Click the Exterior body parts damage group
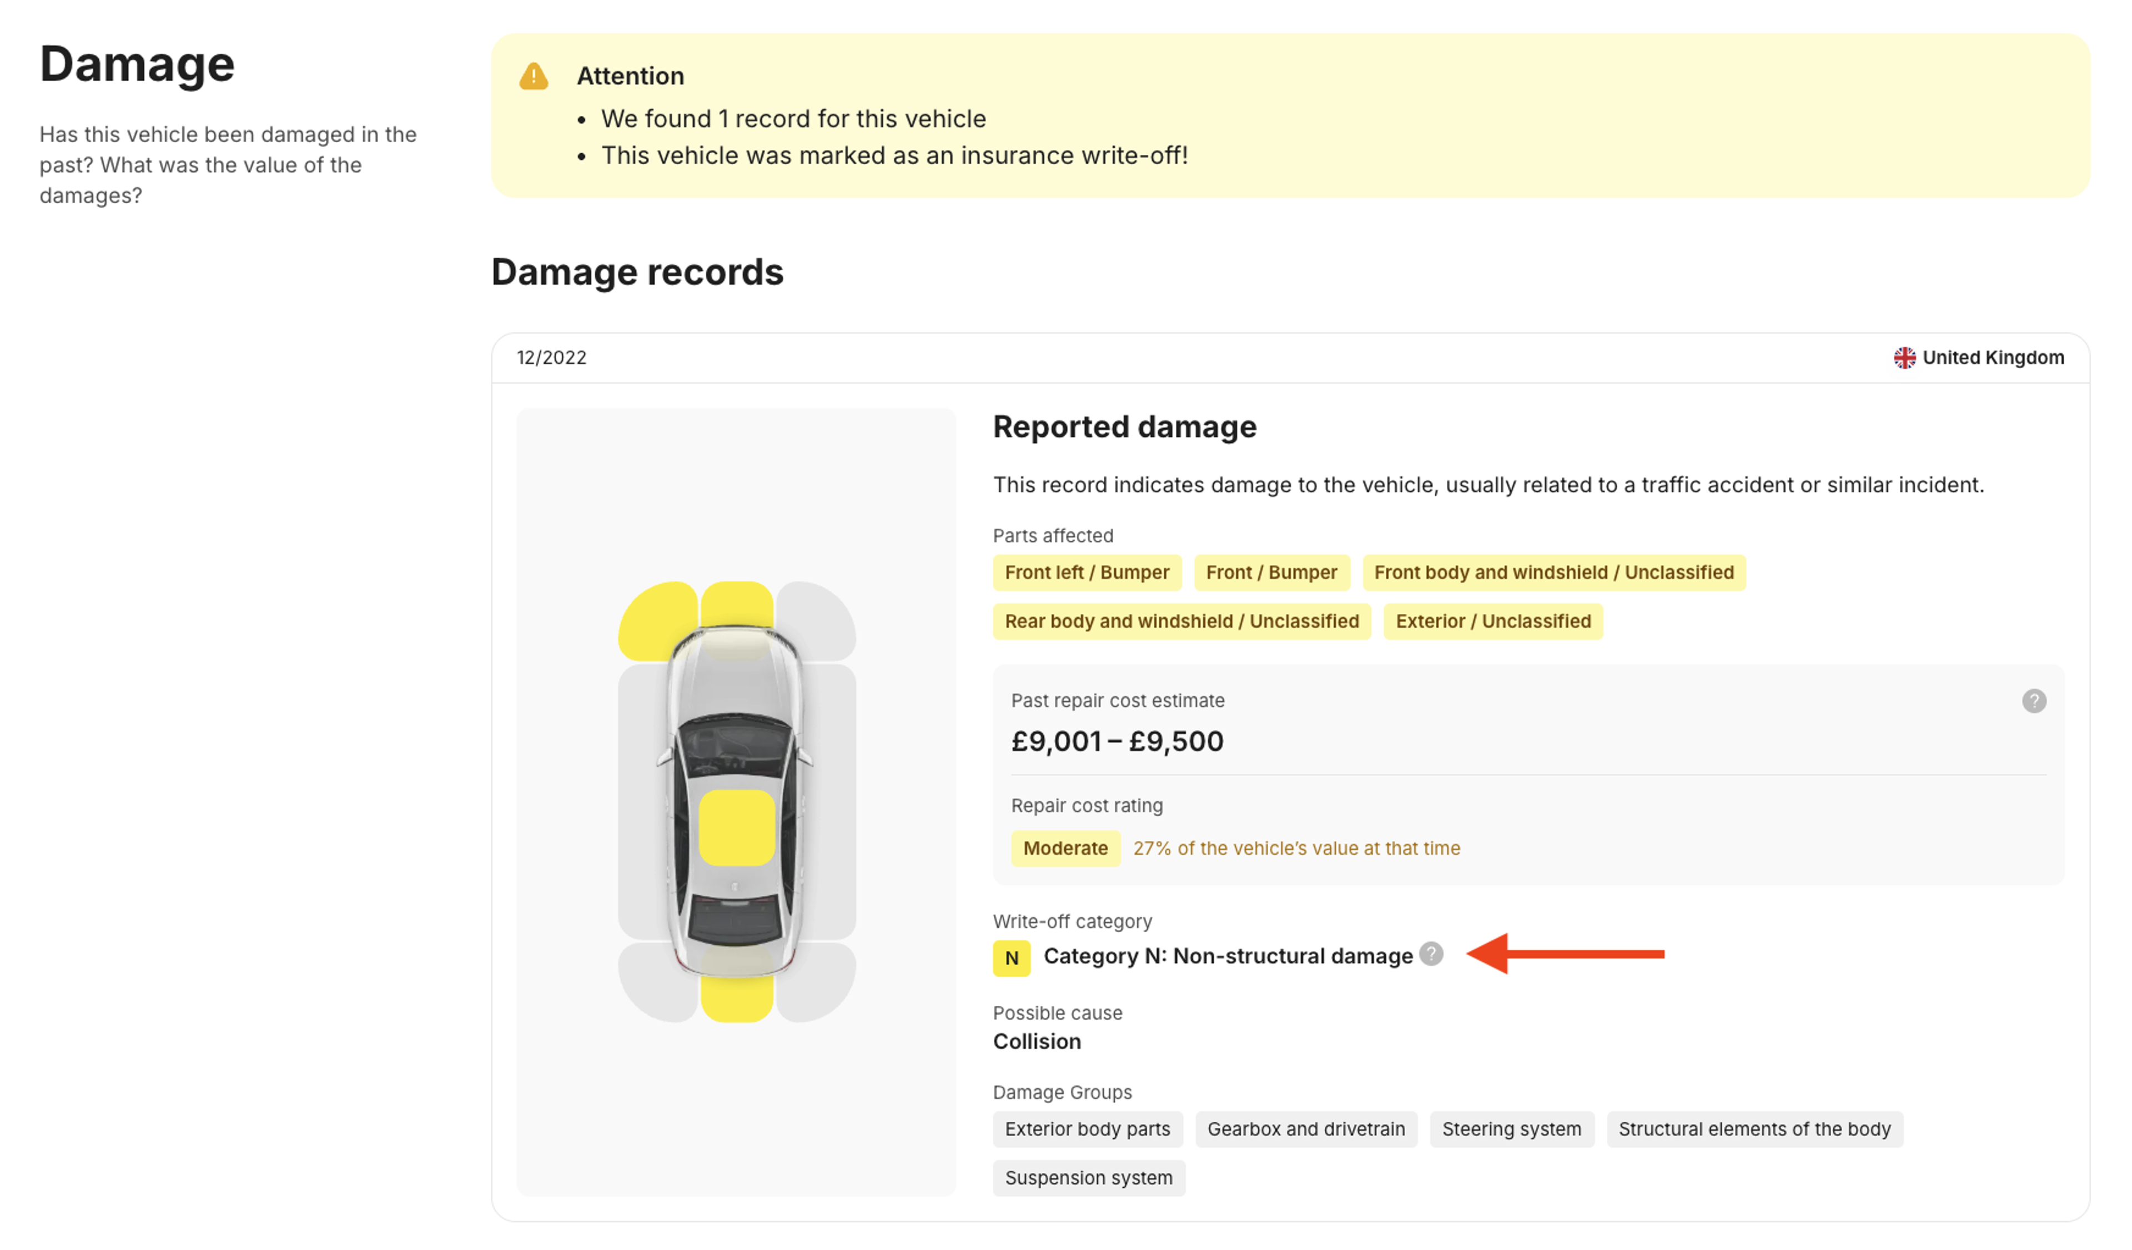Viewport: 2132px width, 1250px height. pos(1087,1129)
